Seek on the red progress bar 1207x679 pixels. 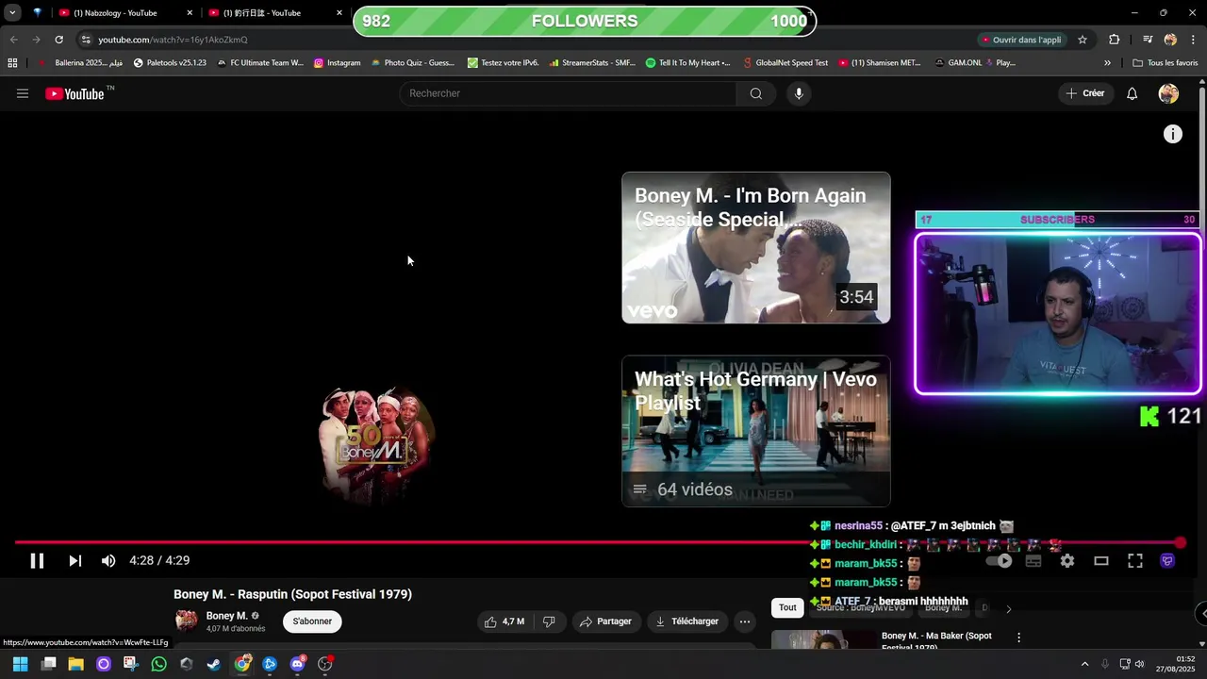click(x=597, y=542)
